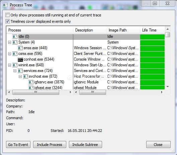Enable only show processes still running

8,15
